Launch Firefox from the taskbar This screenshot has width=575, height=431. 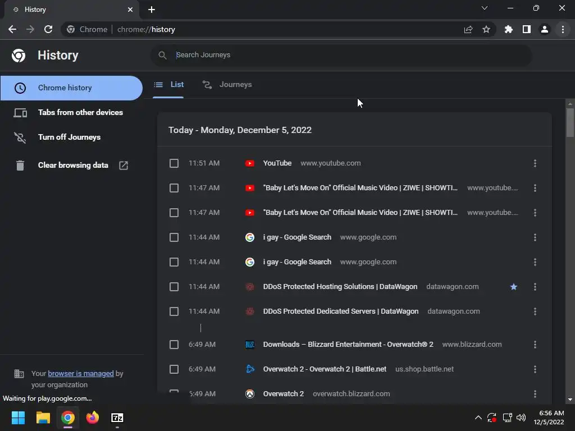(x=93, y=418)
